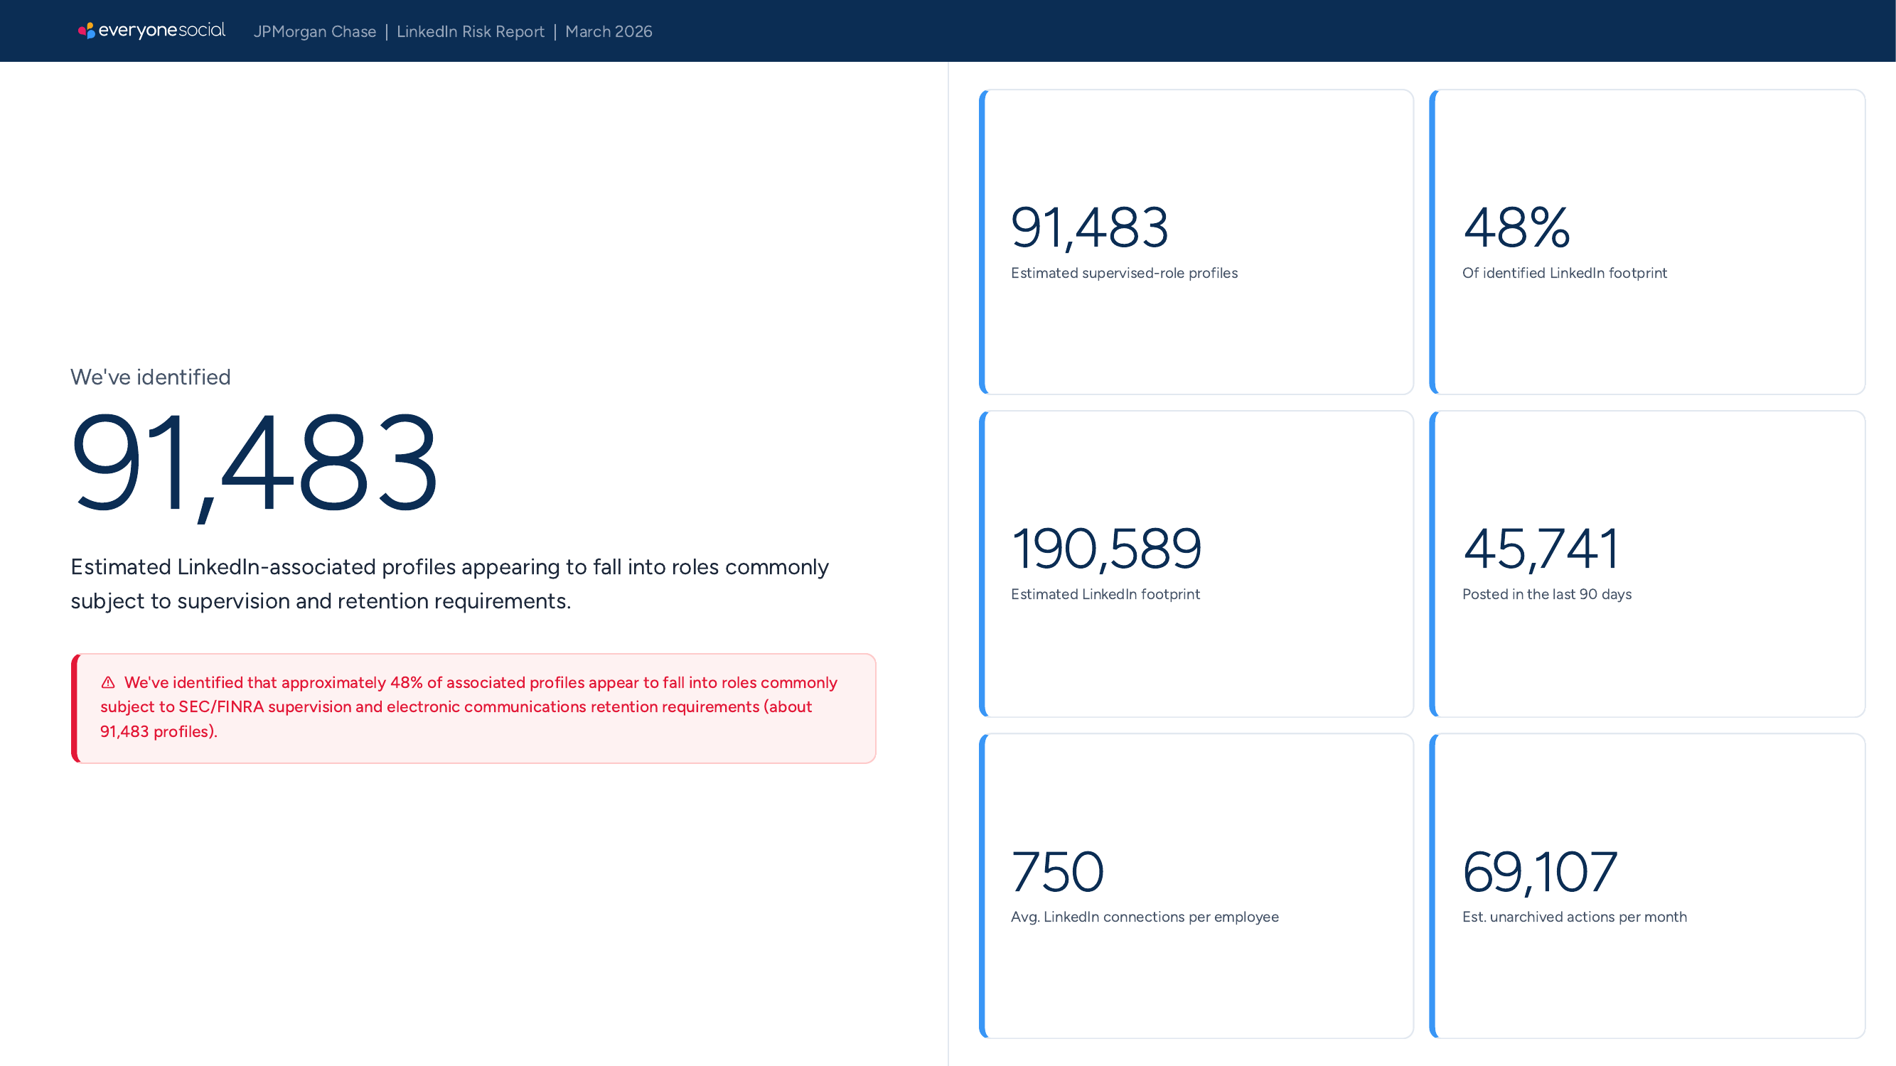Click the 'Of identified LinkedIn footprint' label
The image size is (1896, 1066).
(1565, 273)
